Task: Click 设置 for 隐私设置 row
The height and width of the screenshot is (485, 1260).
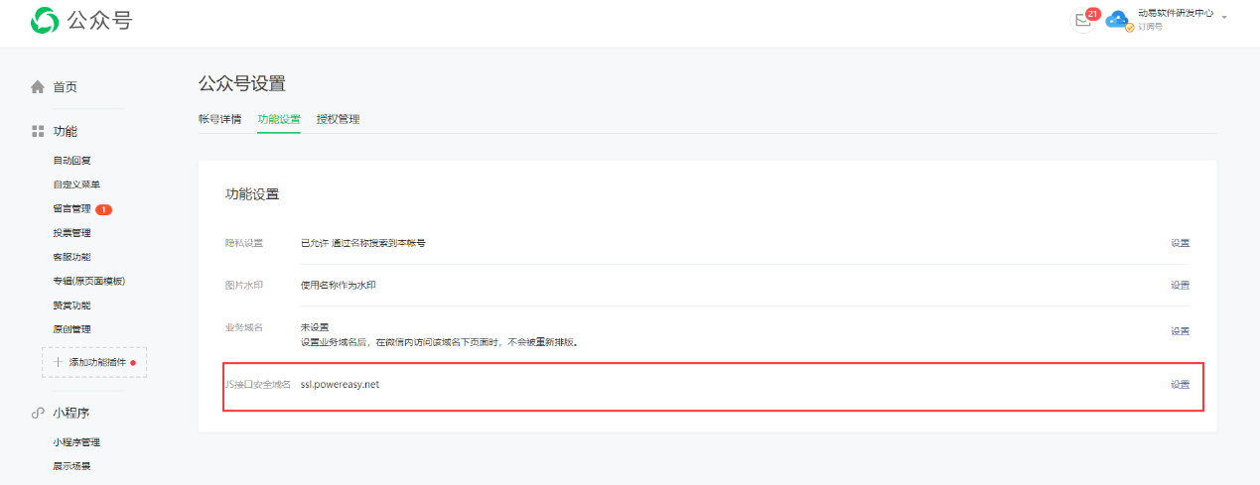Action: coord(1180,243)
